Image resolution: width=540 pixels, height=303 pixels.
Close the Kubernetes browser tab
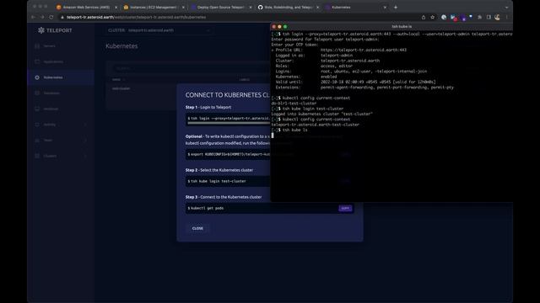point(385,8)
